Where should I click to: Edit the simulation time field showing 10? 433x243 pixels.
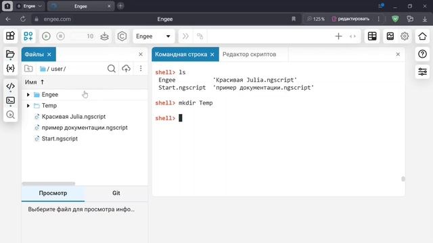pyautogui.click(x=82, y=36)
